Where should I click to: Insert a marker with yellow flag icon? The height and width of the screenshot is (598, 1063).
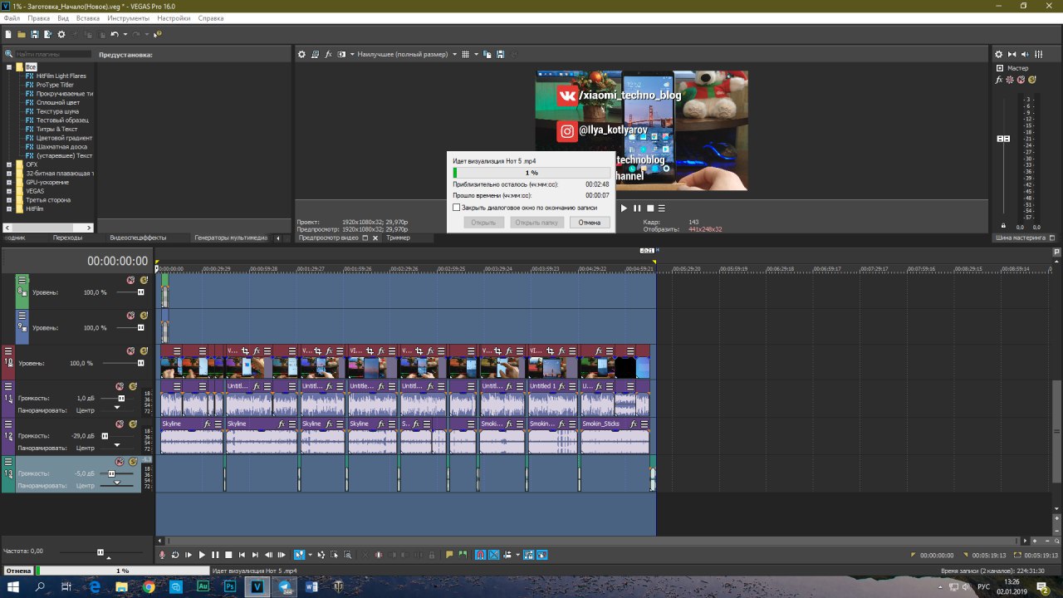(x=449, y=555)
